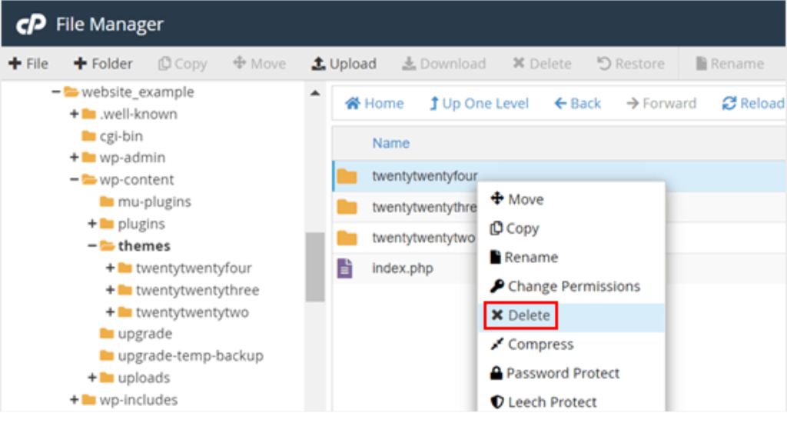Collapse the themes folder in the tree

point(92,246)
